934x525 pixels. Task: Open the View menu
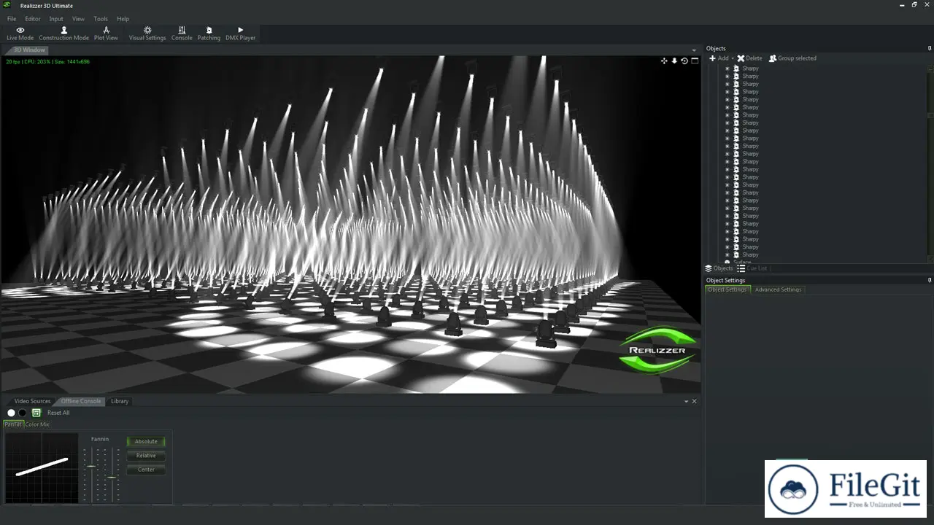click(x=78, y=19)
